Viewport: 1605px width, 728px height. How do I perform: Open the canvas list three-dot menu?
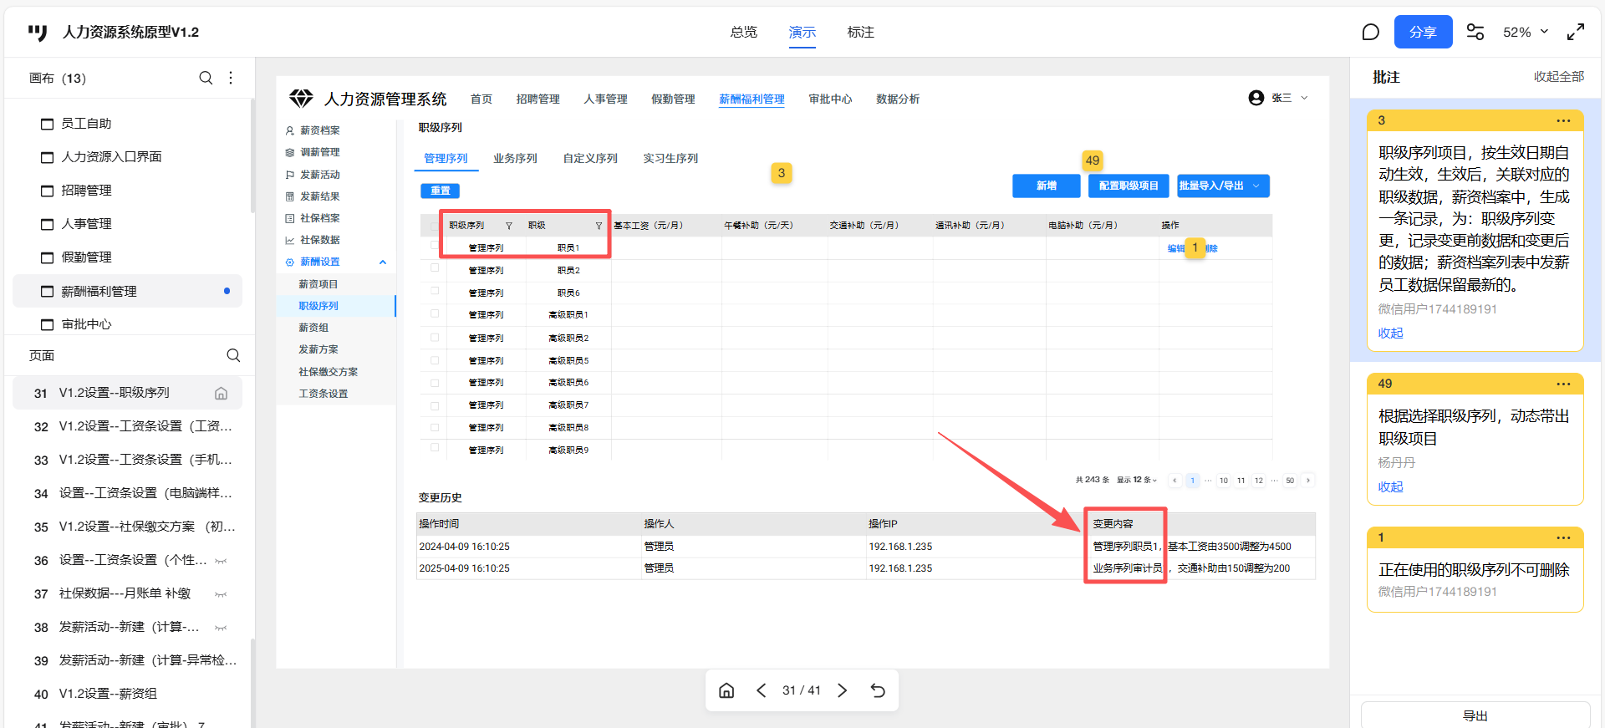point(231,78)
